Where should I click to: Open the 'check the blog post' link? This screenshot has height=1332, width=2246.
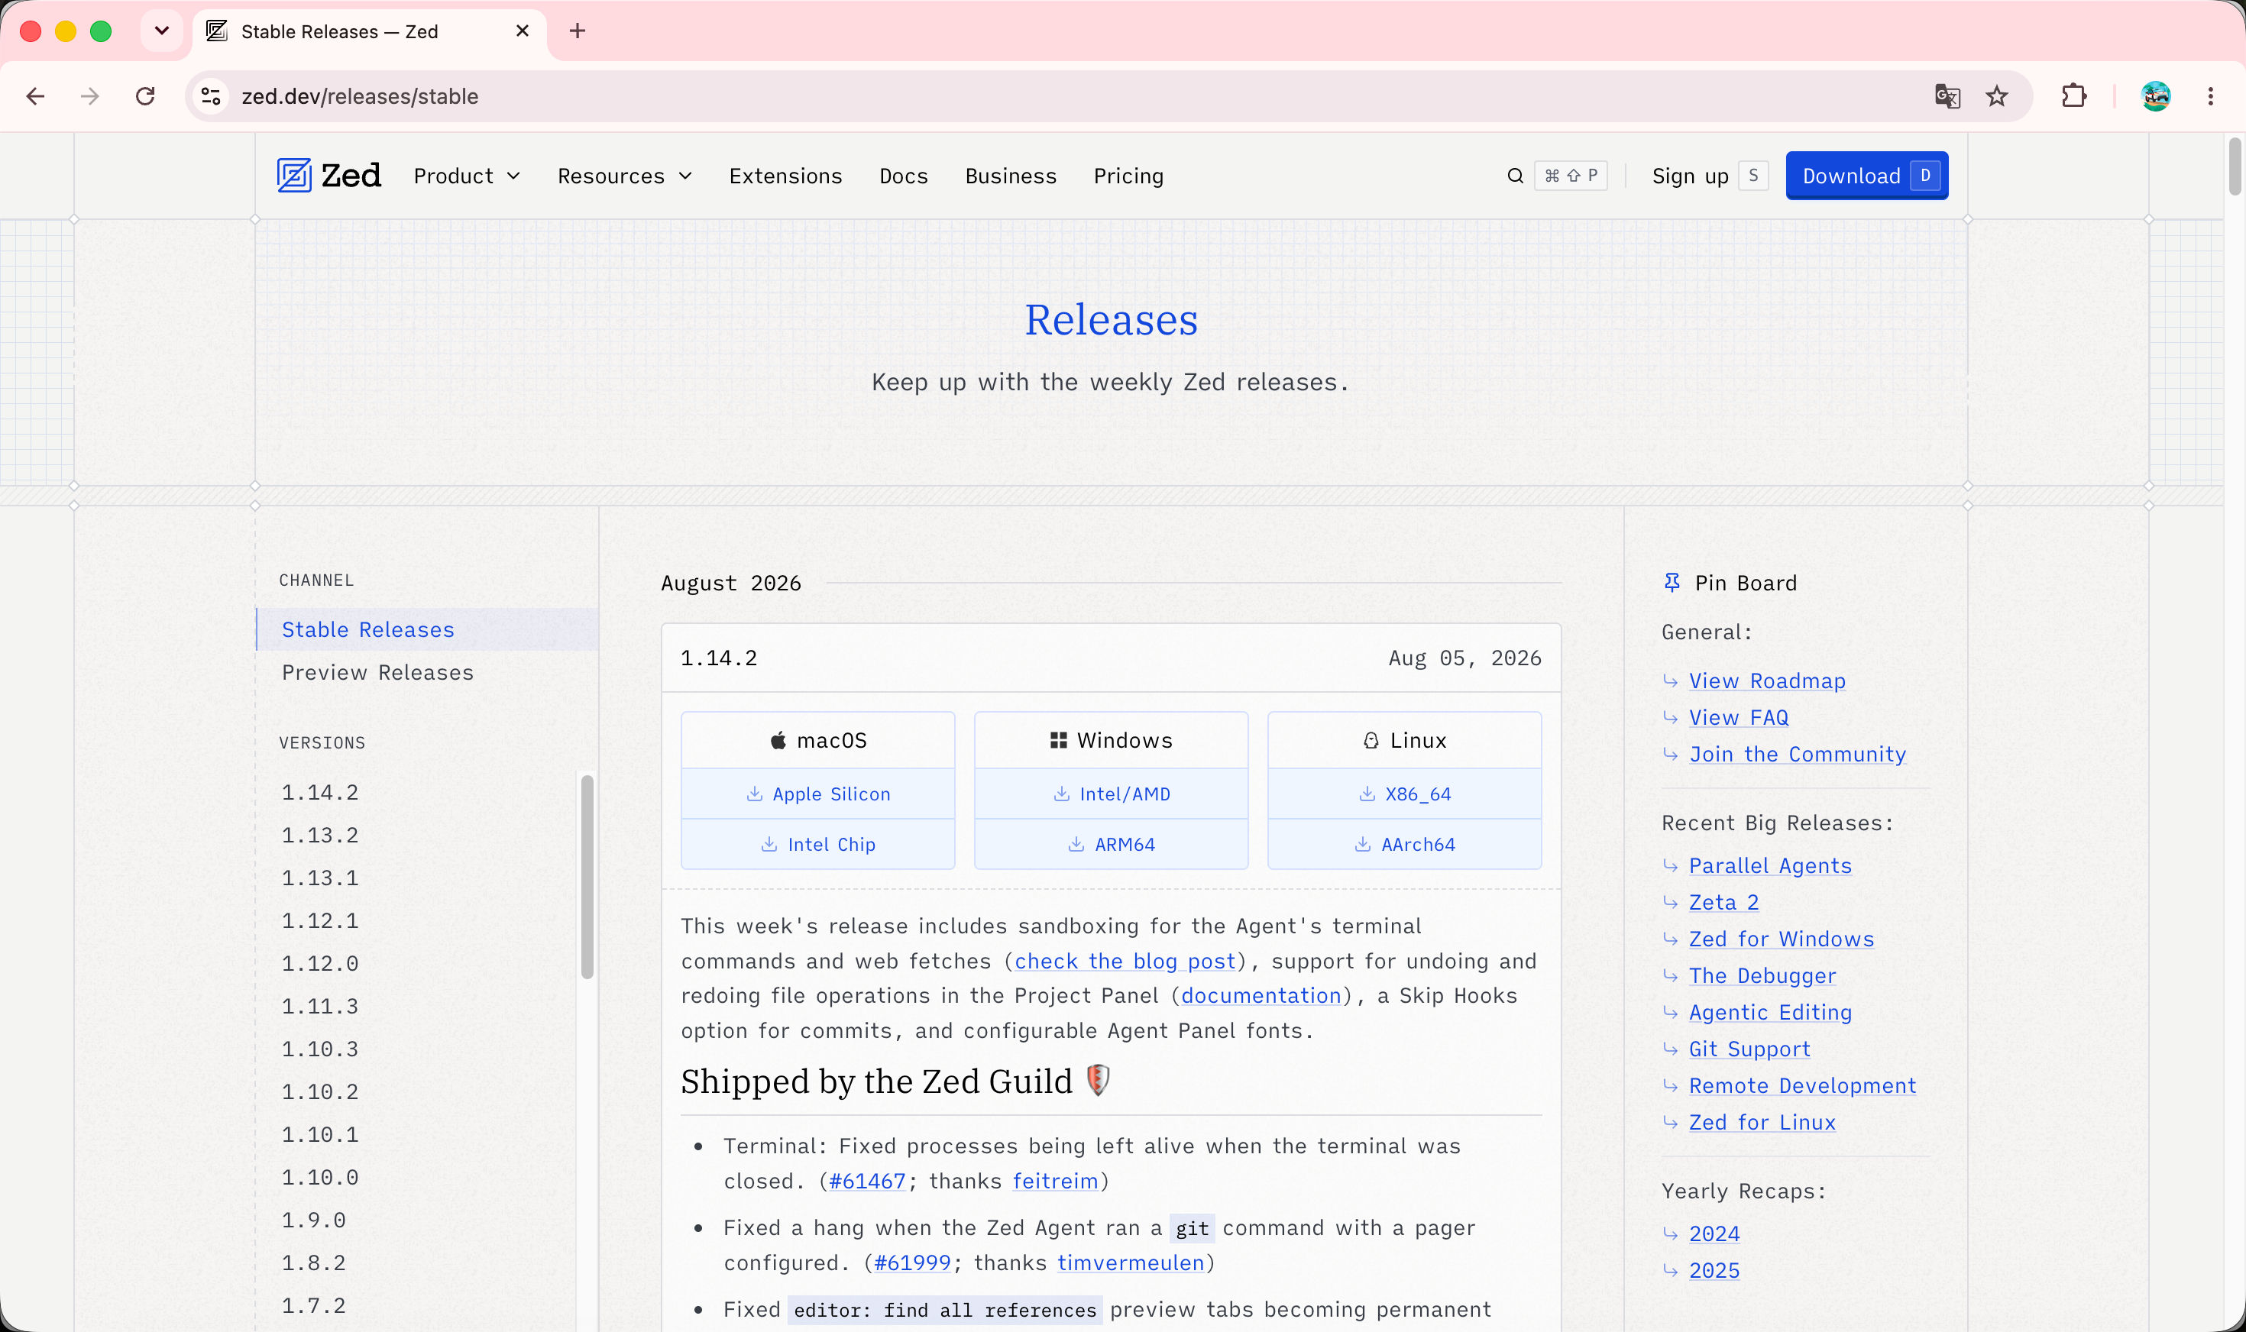point(1126,962)
